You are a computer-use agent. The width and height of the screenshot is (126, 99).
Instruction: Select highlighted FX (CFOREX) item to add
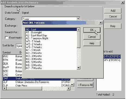coord(112,57)
